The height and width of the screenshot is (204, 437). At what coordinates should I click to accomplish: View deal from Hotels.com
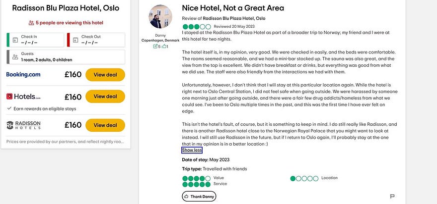[x=105, y=97]
